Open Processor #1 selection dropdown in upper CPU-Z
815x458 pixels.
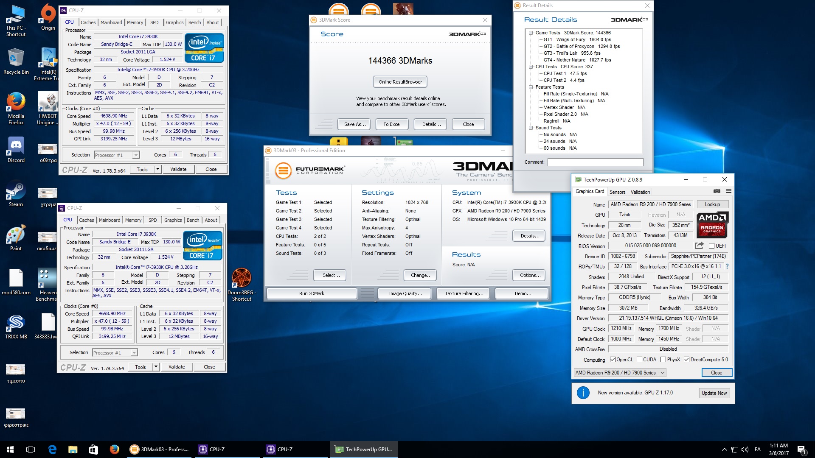pyautogui.click(x=117, y=155)
